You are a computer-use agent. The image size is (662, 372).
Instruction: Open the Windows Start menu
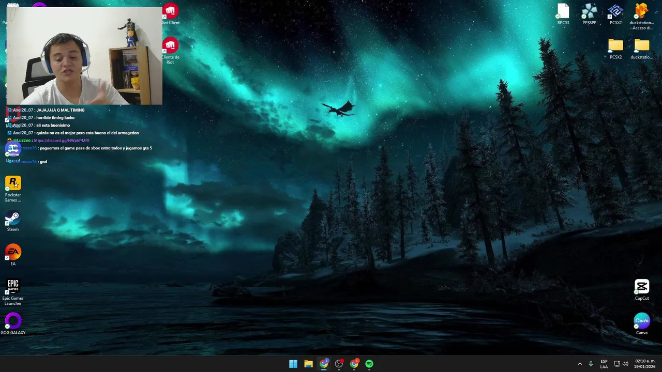[x=293, y=364]
